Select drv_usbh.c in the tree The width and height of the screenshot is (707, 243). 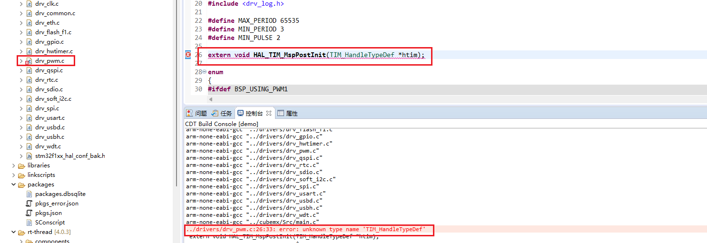click(50, 137)
